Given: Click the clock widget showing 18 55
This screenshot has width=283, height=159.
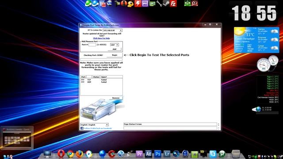Looking at the screenshot, I should (x=254, y=13).
